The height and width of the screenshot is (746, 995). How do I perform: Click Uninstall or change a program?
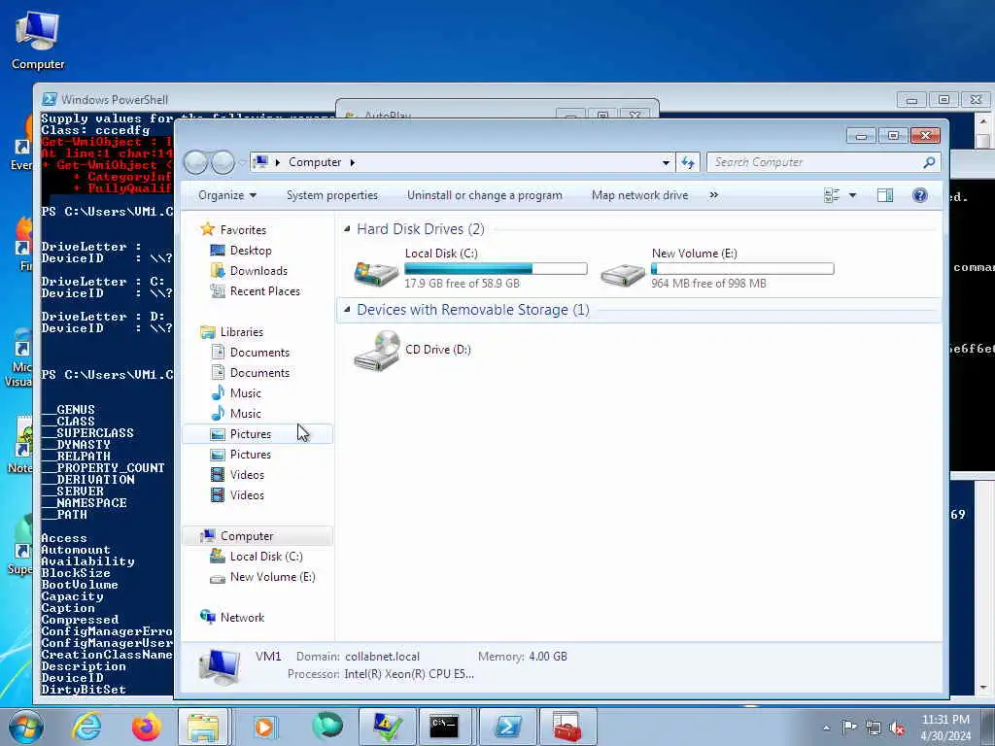(x=485, y=195)
